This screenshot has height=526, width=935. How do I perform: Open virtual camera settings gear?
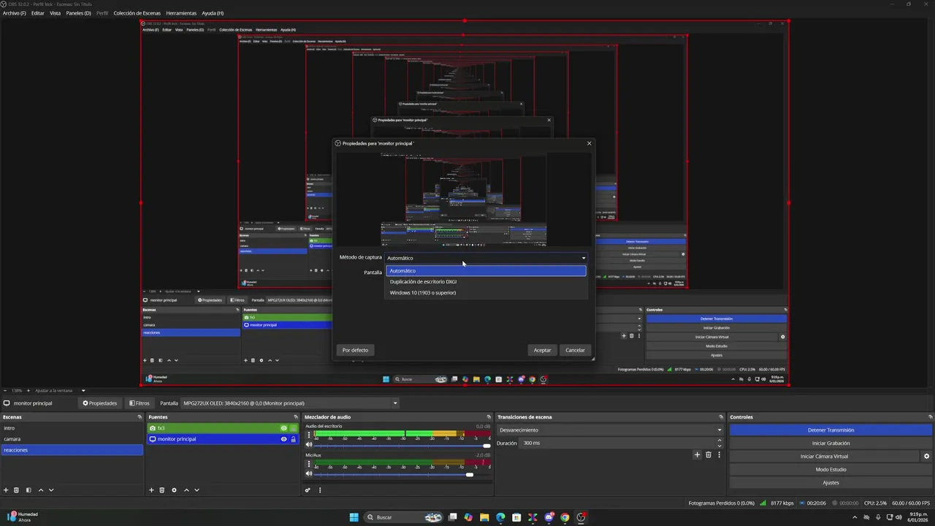point(926,456)
